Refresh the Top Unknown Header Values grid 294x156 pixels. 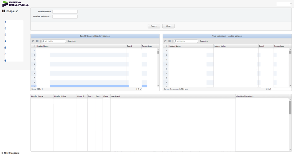[x=165, y=41]
